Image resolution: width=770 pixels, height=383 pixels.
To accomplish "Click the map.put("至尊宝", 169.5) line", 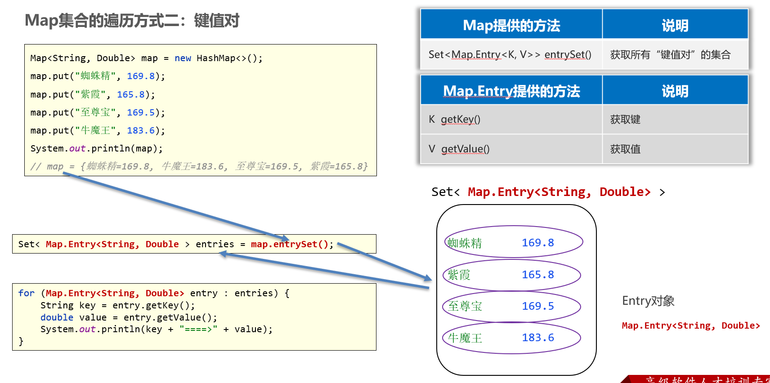I will (98, 112).
